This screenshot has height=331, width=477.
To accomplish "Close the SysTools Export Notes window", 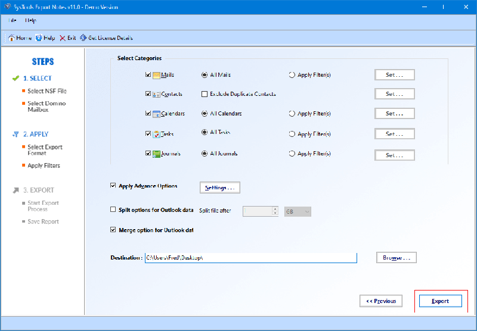I will tap(466, 7).
